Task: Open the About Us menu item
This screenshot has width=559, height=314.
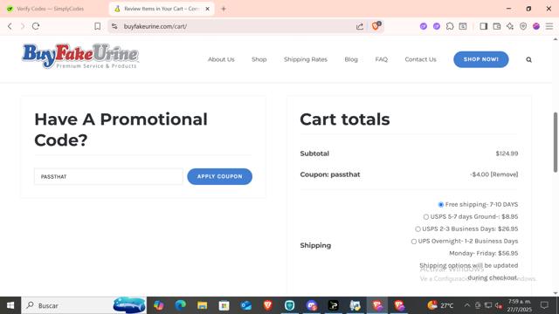Action: pos(221,59)
